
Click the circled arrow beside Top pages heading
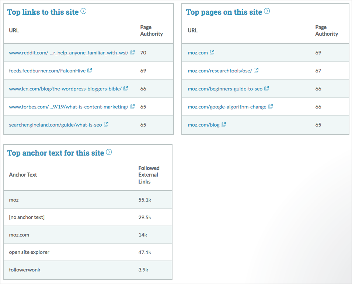coord(267,11)
